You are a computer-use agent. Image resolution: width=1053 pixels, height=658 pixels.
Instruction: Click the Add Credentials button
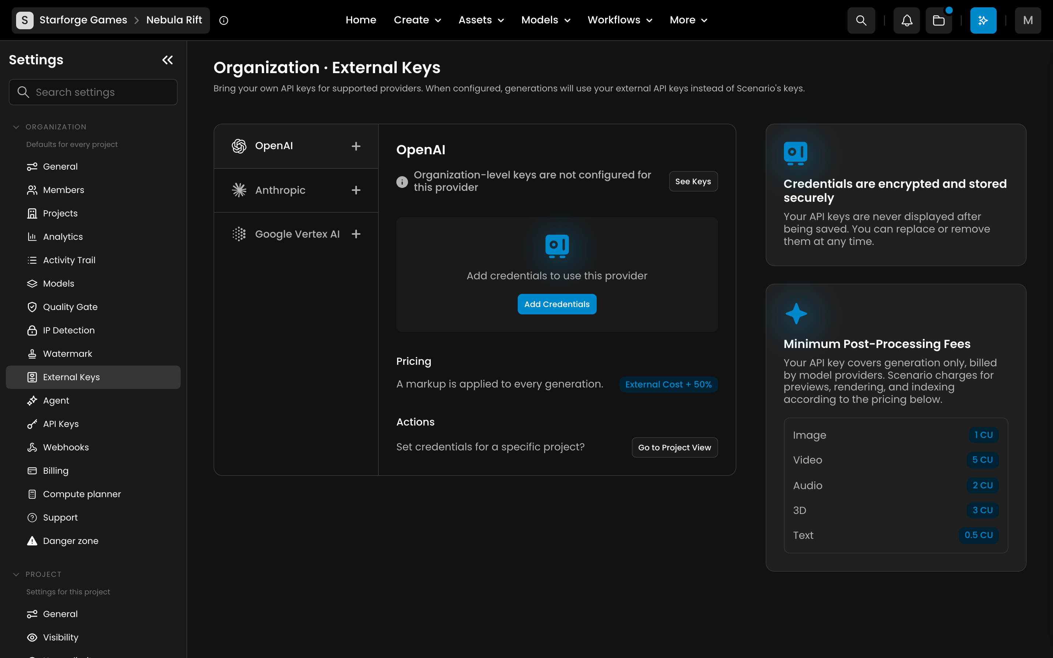point(557,304)
